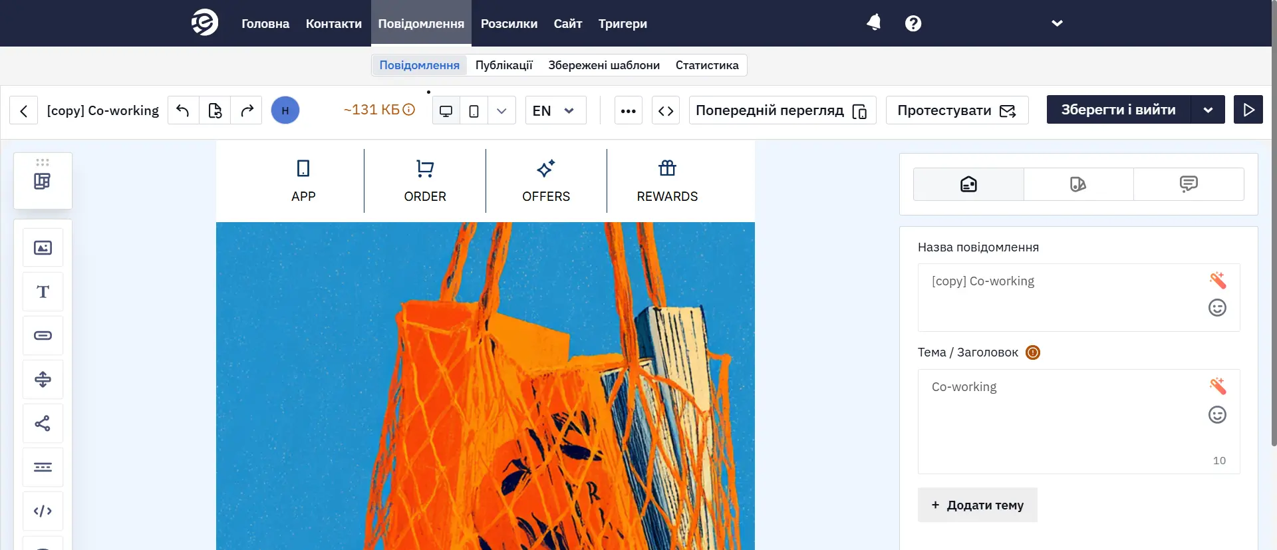The height and width of the screenshot is (550, 1277).
Task: Open the Головна menu
Action: pos(265,23)
